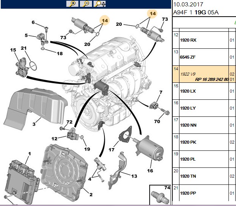Click callout 7 near the knock sensor
236x206 pixels.
click(x=161, y=92)
